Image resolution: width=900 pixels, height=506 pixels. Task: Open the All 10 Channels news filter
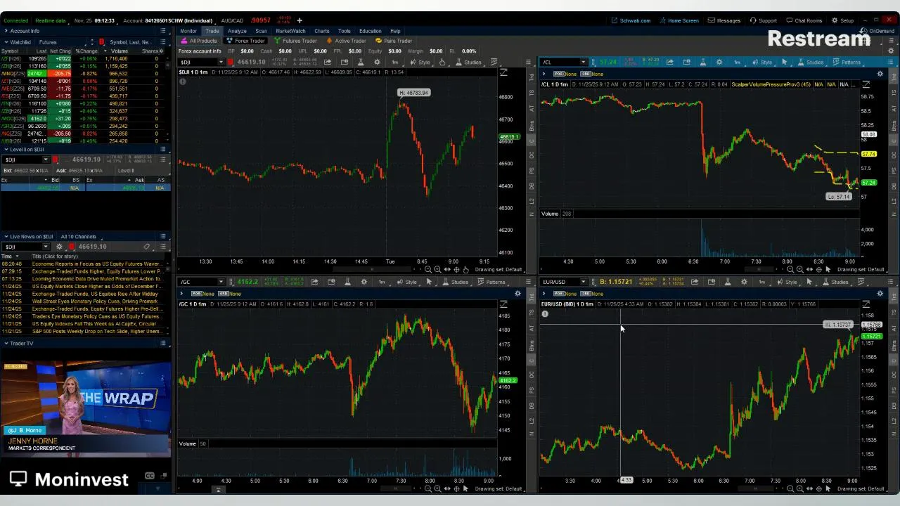[78, 237]
